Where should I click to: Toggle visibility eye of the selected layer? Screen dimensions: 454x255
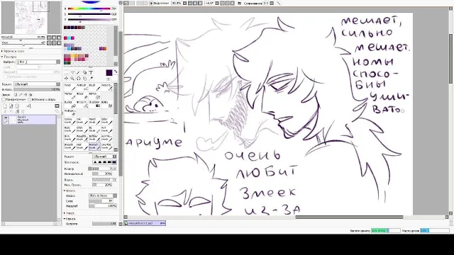click(6, 118)
